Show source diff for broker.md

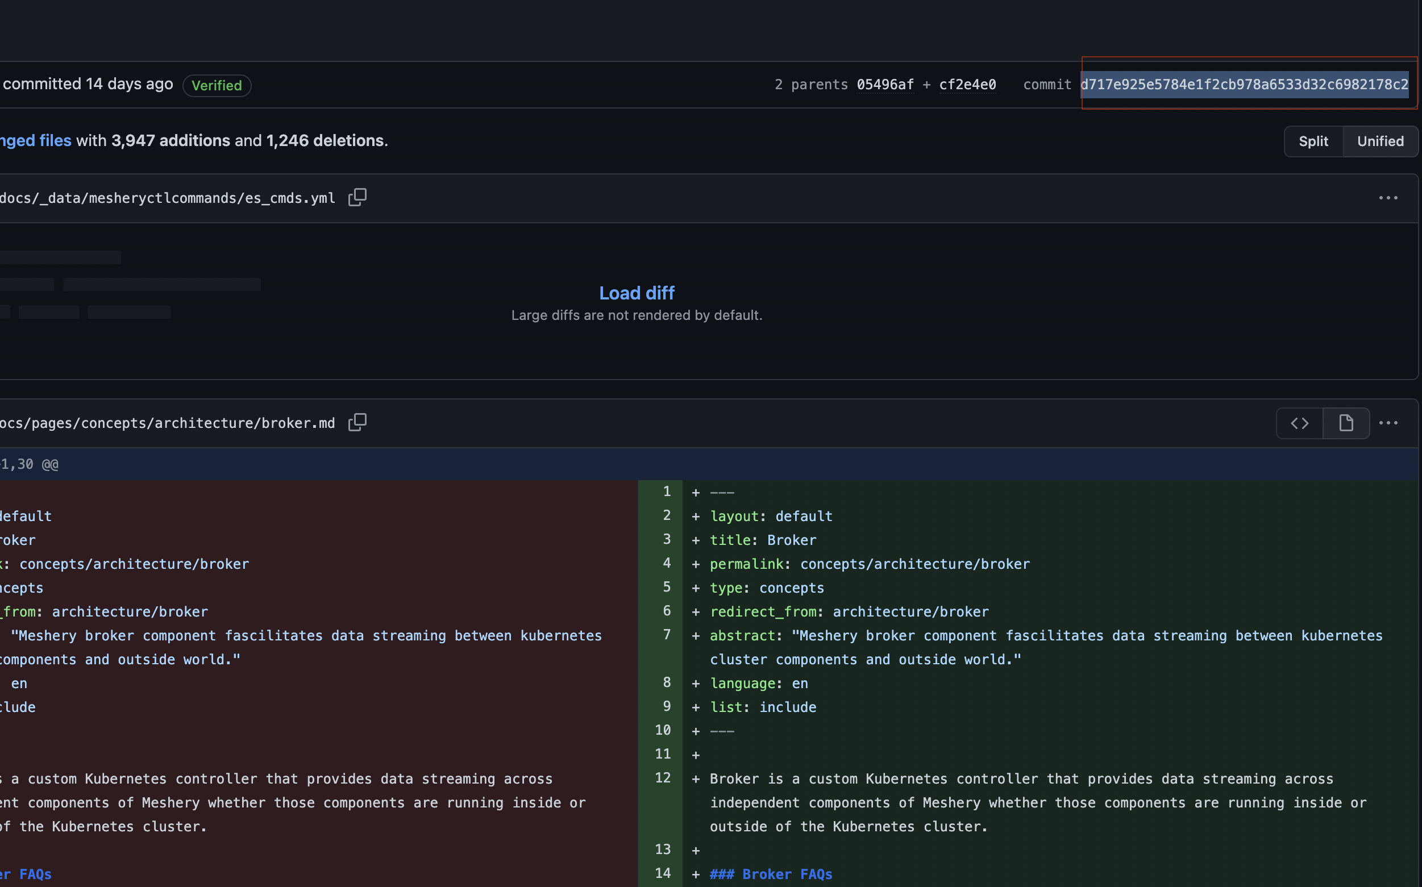[1299, 423]
